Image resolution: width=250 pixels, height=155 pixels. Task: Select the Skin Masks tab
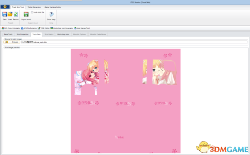click(x=49, y=34)
